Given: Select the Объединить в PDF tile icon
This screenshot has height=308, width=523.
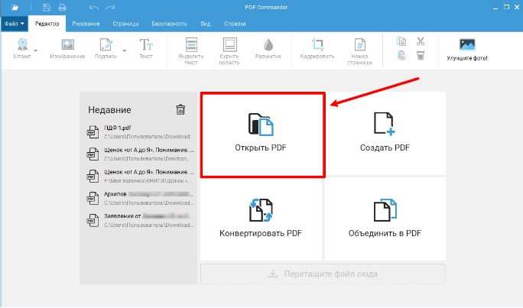Looking at the screenshot, I should click(385, 209).
